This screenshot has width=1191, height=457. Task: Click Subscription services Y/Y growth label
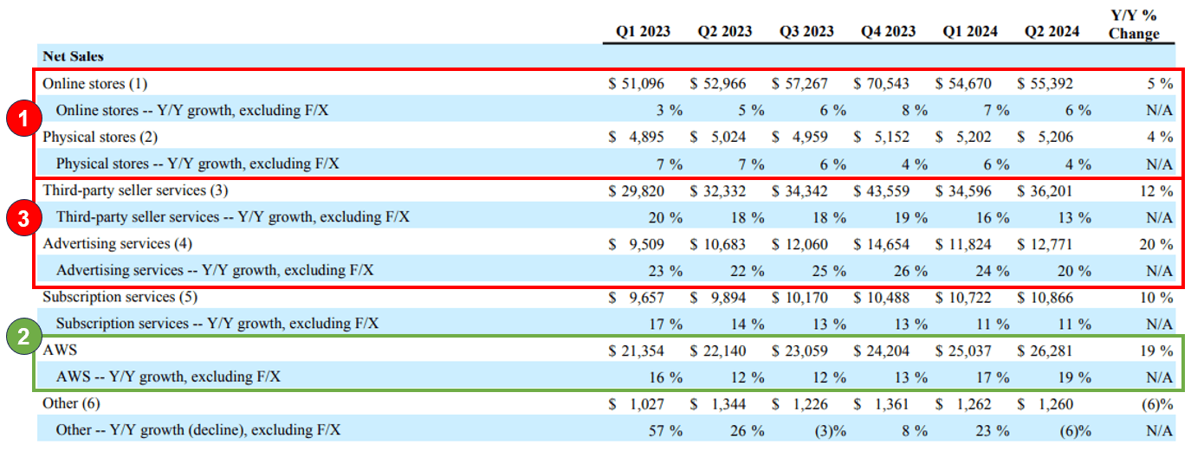point(217,324)
